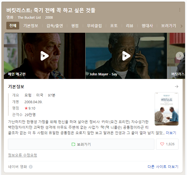Play the John Mayer - Say clip

(126, 56)
